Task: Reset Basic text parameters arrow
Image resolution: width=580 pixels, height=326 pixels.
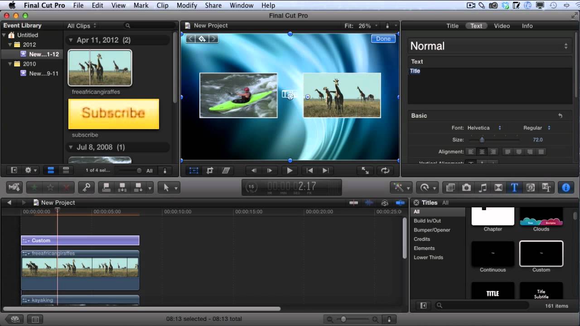Action: coord(560,116)
